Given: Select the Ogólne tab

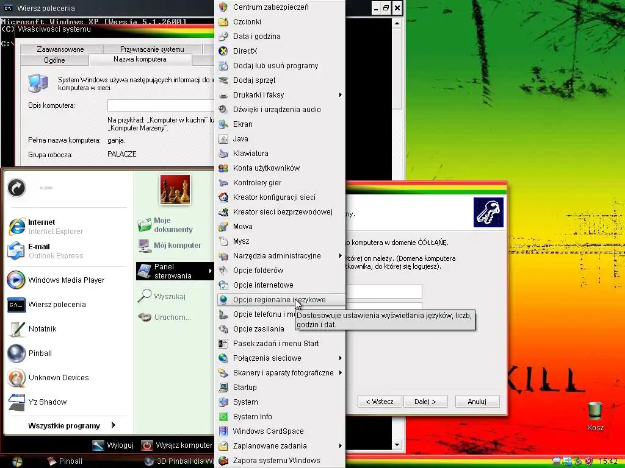Looking at the screenshot, I should coord(54,60).
